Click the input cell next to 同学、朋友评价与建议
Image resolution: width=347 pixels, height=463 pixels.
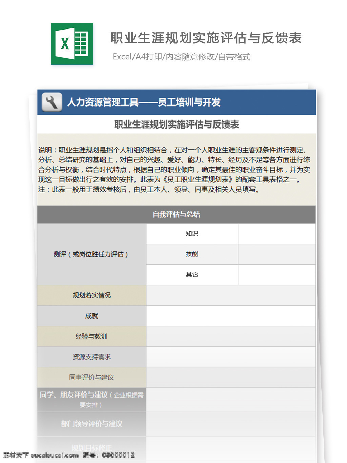pos(231,400)
